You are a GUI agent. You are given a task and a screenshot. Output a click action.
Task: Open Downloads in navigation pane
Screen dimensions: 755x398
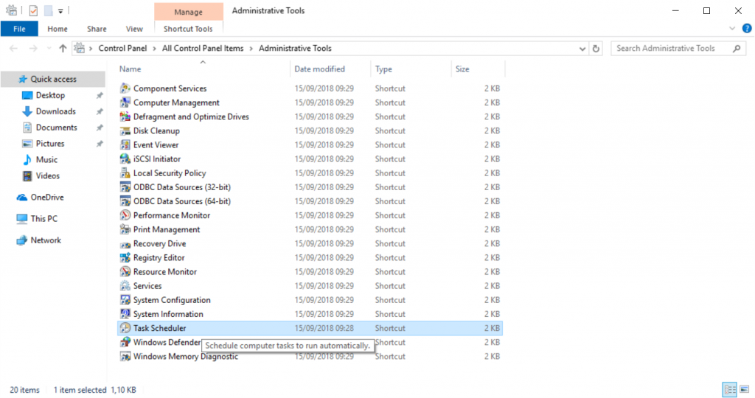55,111
